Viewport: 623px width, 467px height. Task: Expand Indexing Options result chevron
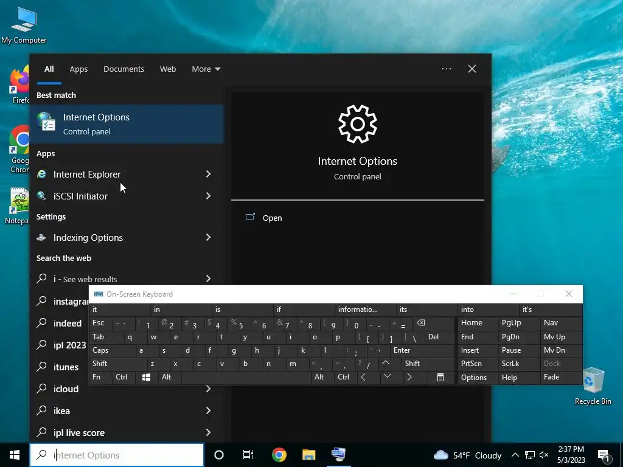coord(209,238)
